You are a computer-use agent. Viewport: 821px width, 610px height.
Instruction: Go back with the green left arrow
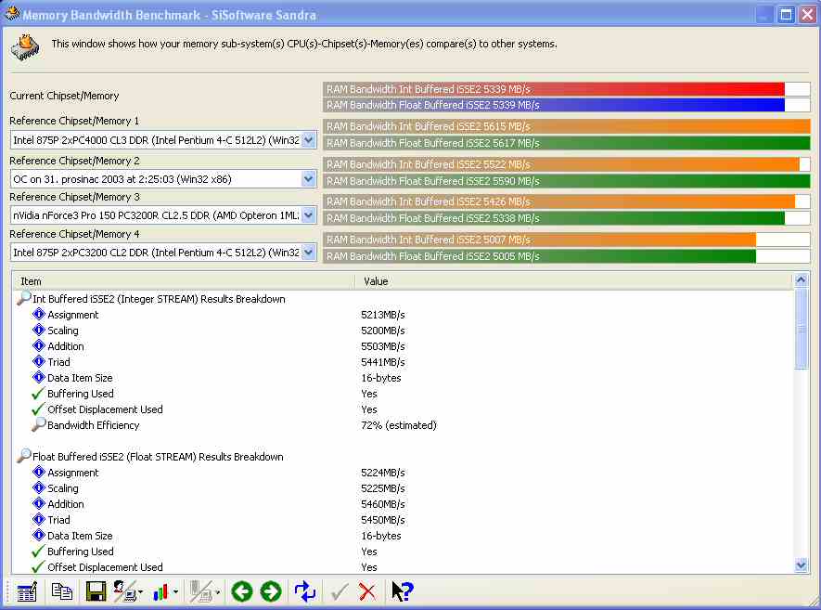(x=242, y=591)
